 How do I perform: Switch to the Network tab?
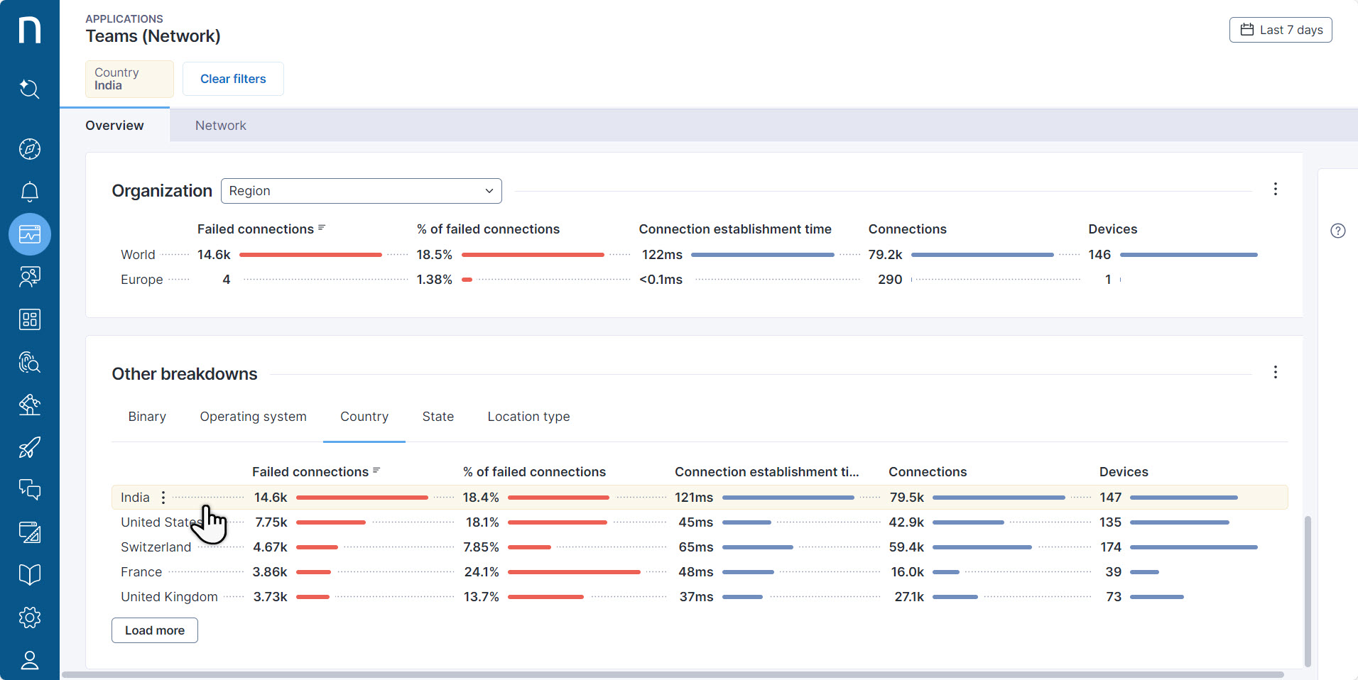coord(220,126)
